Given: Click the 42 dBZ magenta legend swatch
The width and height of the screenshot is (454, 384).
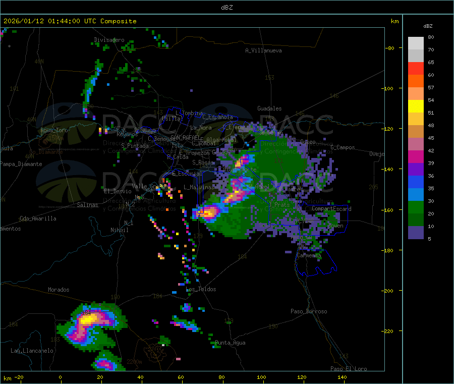Looking at the screenshot, I should click(x=416, y=156).
